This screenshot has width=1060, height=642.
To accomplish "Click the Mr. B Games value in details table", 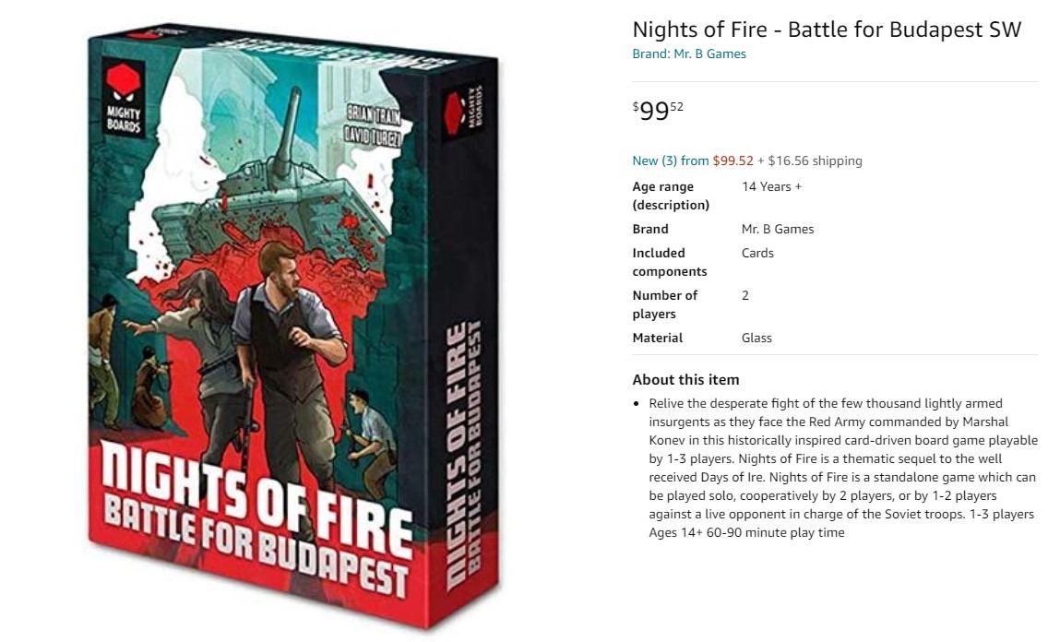I will coord(778,229).
